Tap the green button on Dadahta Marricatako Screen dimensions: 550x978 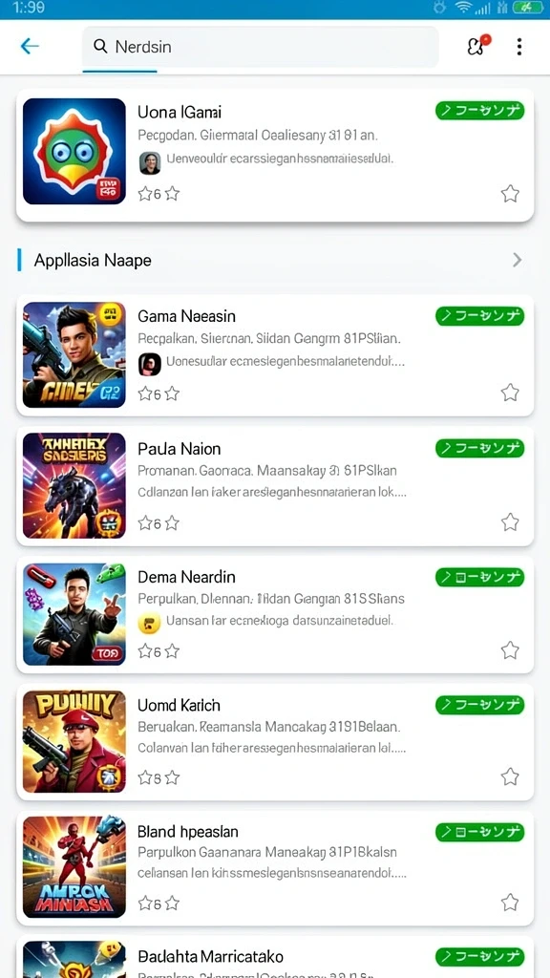479,957
